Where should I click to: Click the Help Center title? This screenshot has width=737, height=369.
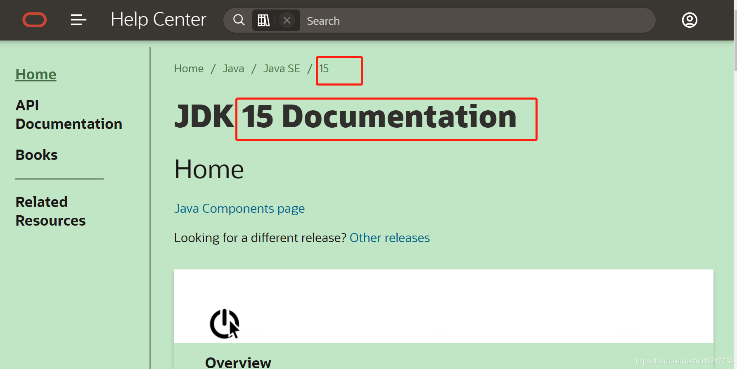click(159, 19)
